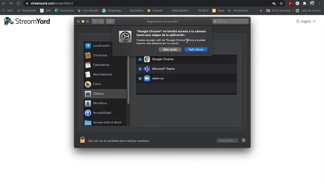Open Lista de lectura
This screenshot has height=184, width=324.
(x=308, y=11)
